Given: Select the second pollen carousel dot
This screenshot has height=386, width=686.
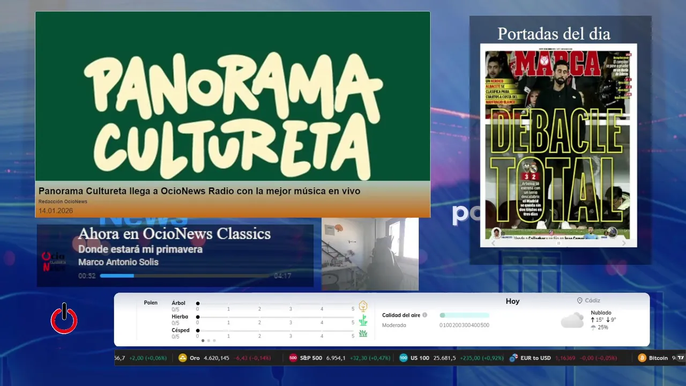Looking at the screenshot, I should click(x=208, y=340).
